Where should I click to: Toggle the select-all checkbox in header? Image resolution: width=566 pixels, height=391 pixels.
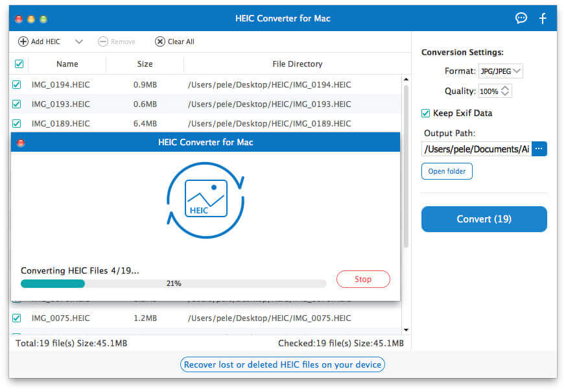(19, 64)
